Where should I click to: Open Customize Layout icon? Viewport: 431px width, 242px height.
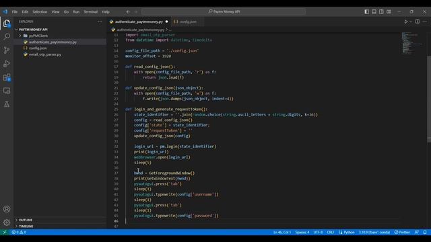coord(389,12)
